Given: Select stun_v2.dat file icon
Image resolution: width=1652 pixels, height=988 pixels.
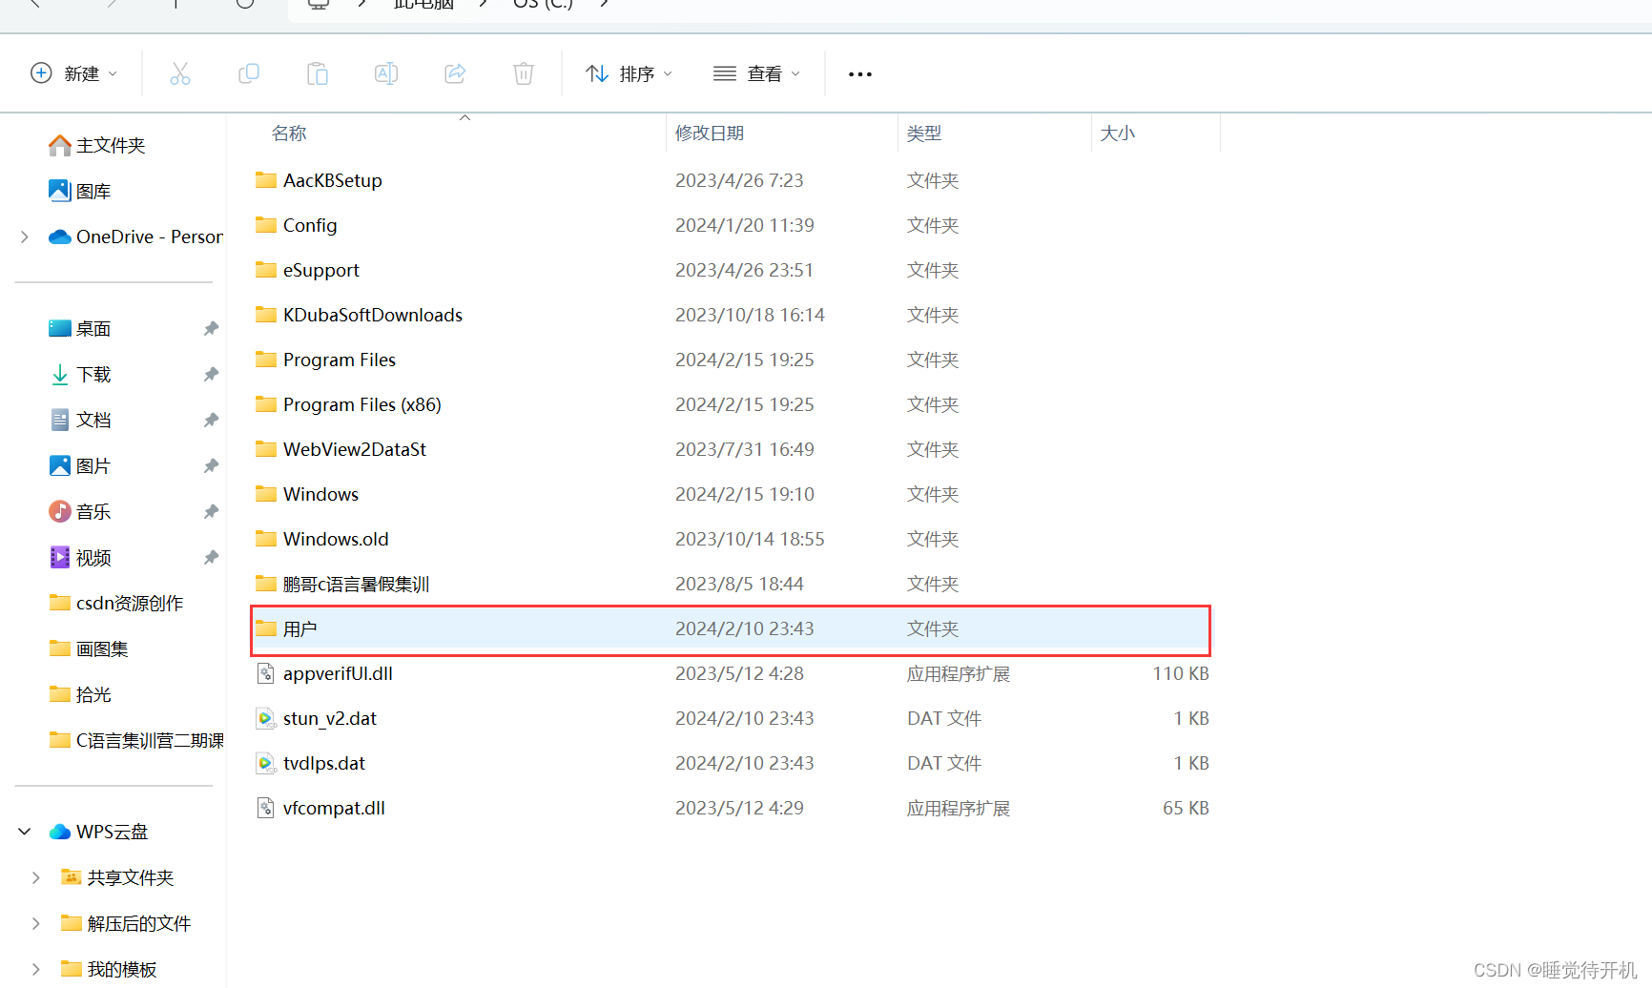Looking at the screenshot, I should click(266, 718).
